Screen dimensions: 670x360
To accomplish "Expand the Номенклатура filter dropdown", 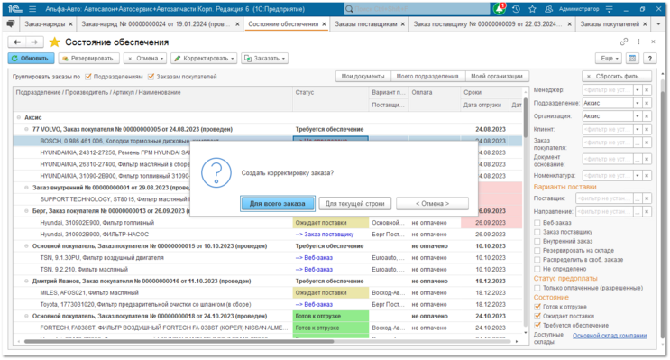I will [638, 175].
